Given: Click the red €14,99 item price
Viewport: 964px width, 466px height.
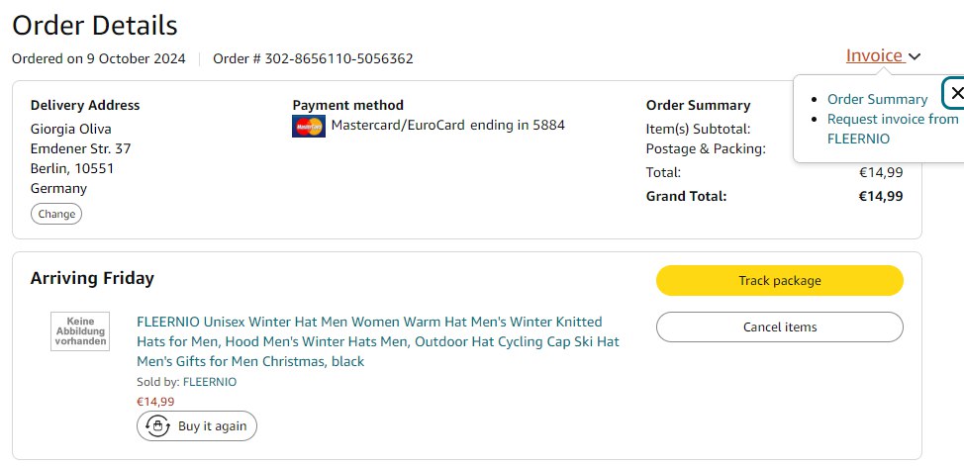Looking at the screenshot, I should pos(155,402).
